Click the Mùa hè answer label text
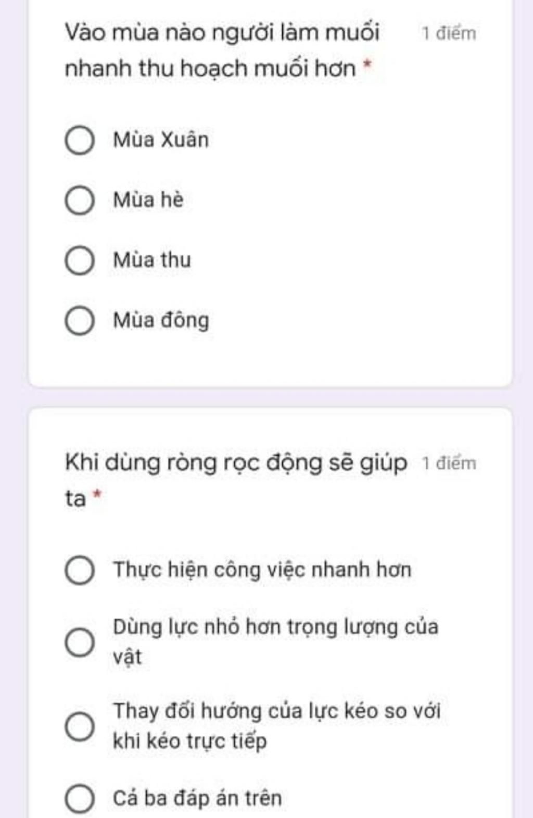Image resolution: width=533 pixels, height=818 pixels. coord(148,200)
